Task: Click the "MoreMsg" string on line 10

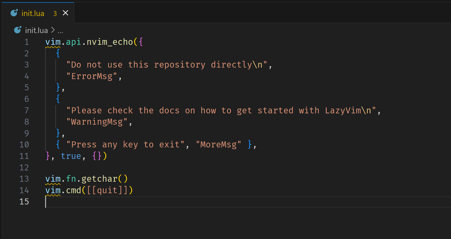Action: 219,145
